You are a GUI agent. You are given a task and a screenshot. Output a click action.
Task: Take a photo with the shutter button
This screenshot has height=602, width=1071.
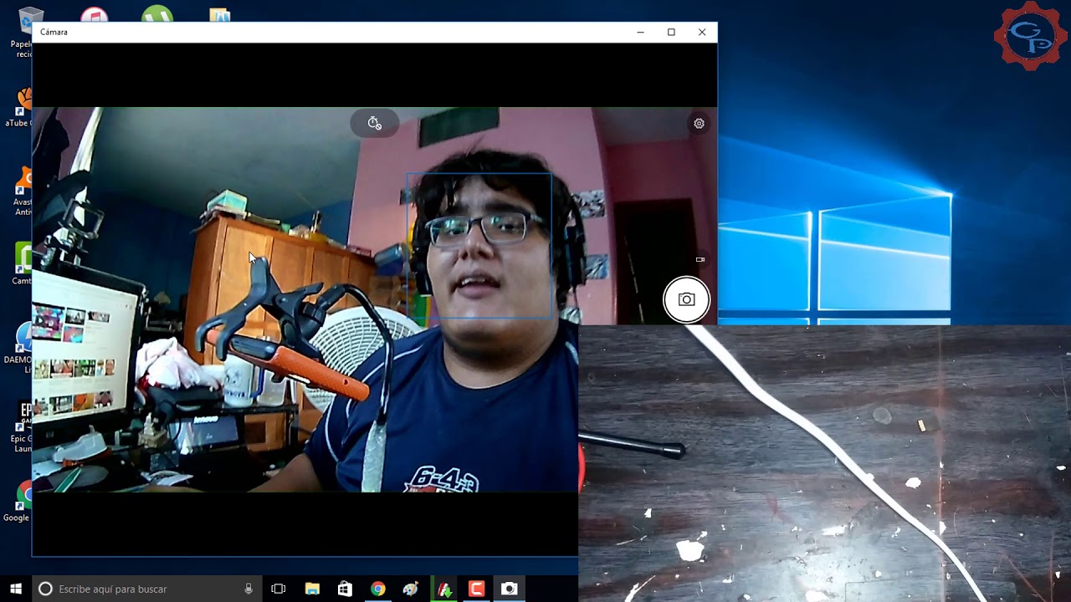(x=686, y=299)
